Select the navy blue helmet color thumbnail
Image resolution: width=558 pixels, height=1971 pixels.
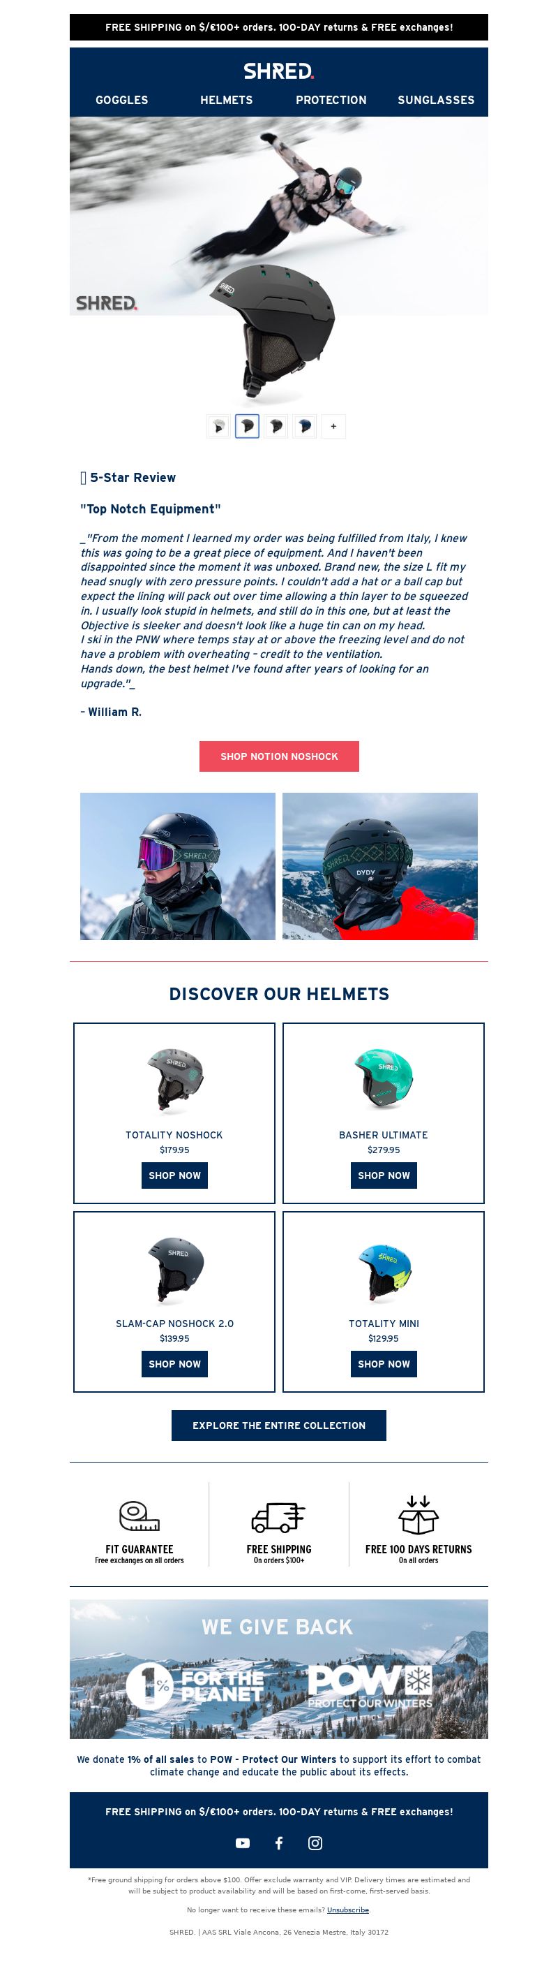[x=304, y=426]
